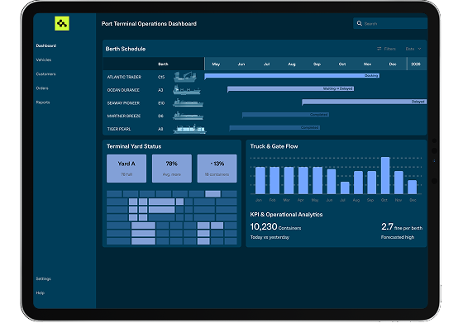The image size is (463, 323).
Task: Click the search magnifier icon
Action: (360, 23)
